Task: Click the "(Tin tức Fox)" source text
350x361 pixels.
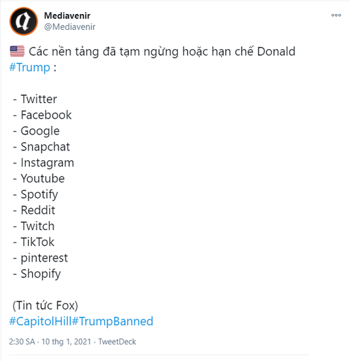Action: pos(45,306)
